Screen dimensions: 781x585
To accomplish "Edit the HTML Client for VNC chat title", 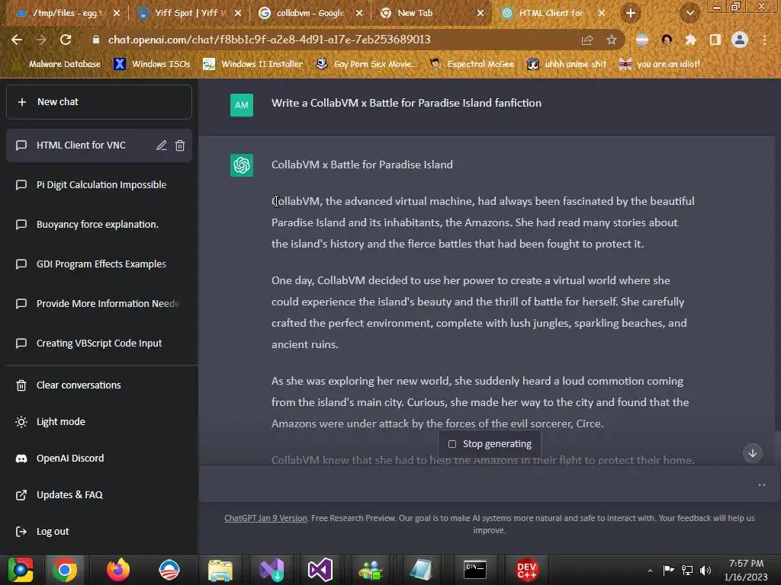I will tap(162, 145).
